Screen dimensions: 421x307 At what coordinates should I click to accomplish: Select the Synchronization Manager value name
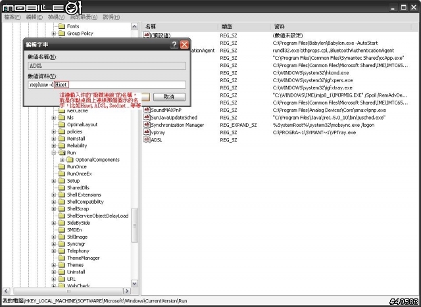177,125
